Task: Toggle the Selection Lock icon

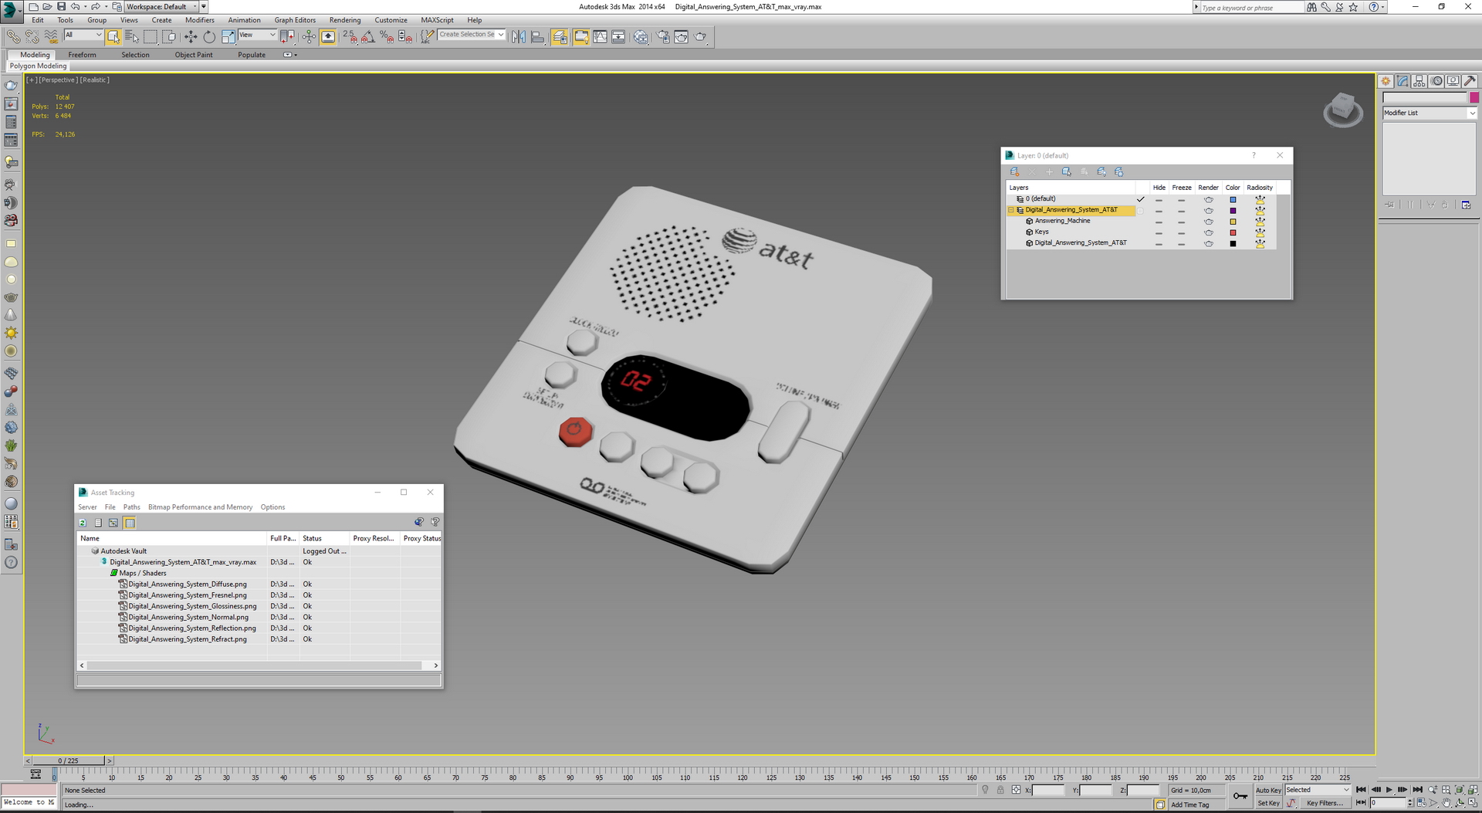Action: pyautogui.click(x=1000, y=790)
